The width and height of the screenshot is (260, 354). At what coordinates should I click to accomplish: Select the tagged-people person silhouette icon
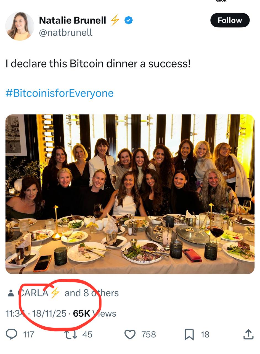click(11, 293)
